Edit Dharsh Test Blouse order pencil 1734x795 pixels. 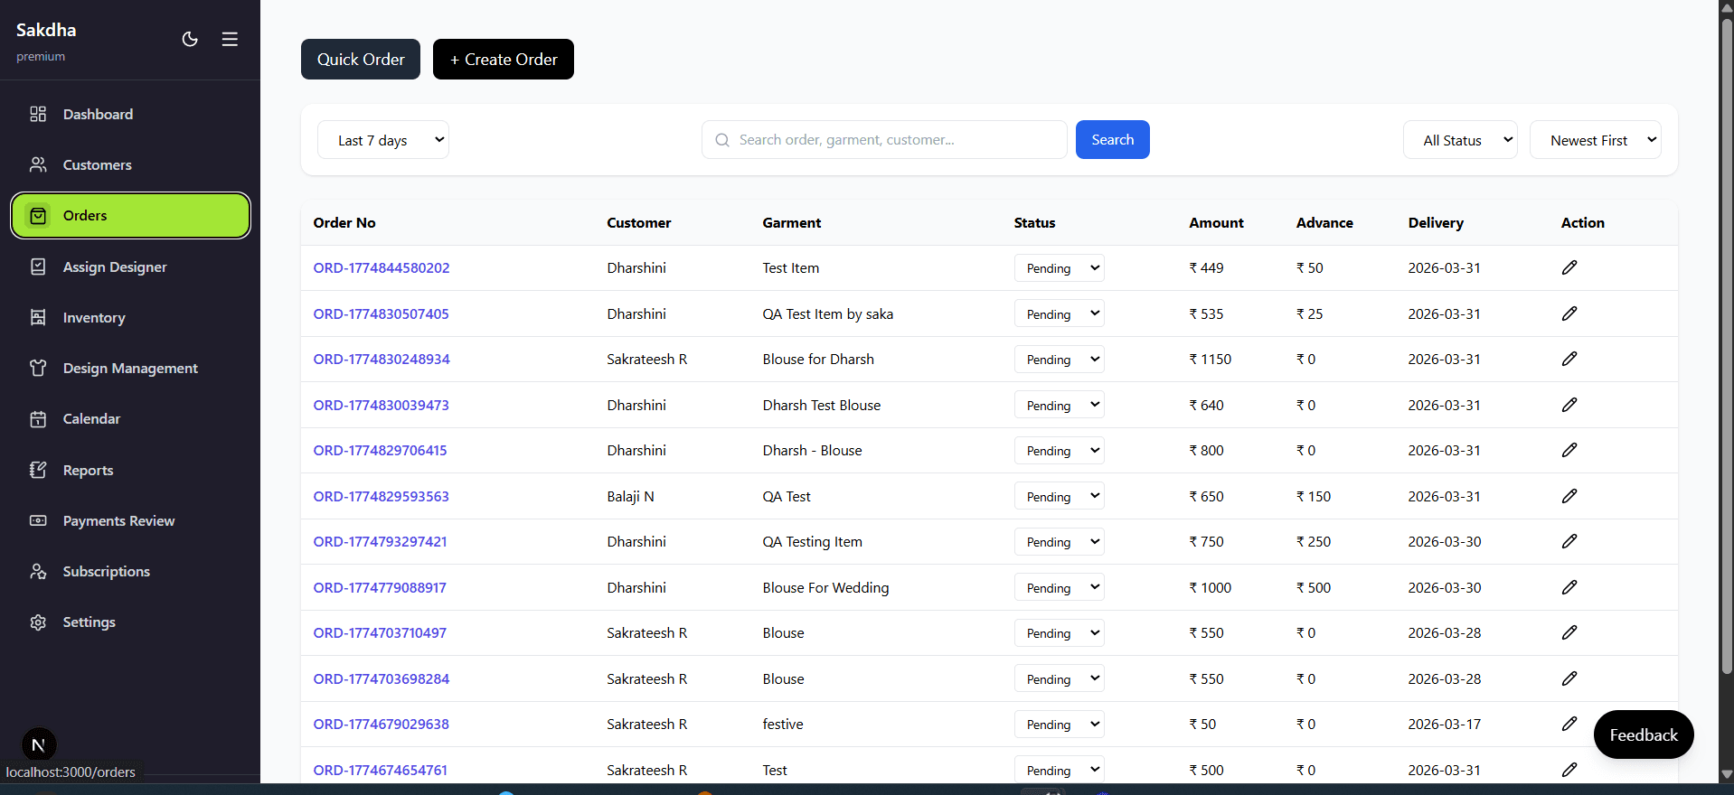(x=1569, y=405)
